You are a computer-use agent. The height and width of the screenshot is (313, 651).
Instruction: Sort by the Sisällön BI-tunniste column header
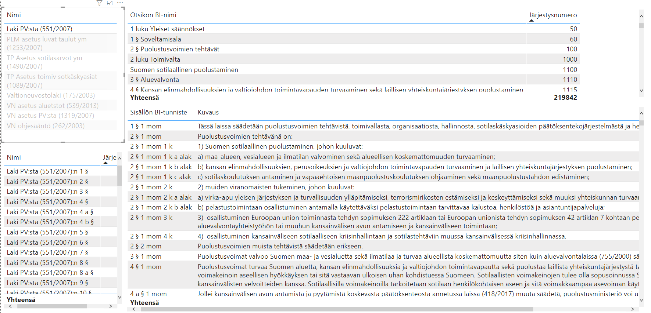tap(158, 112)
